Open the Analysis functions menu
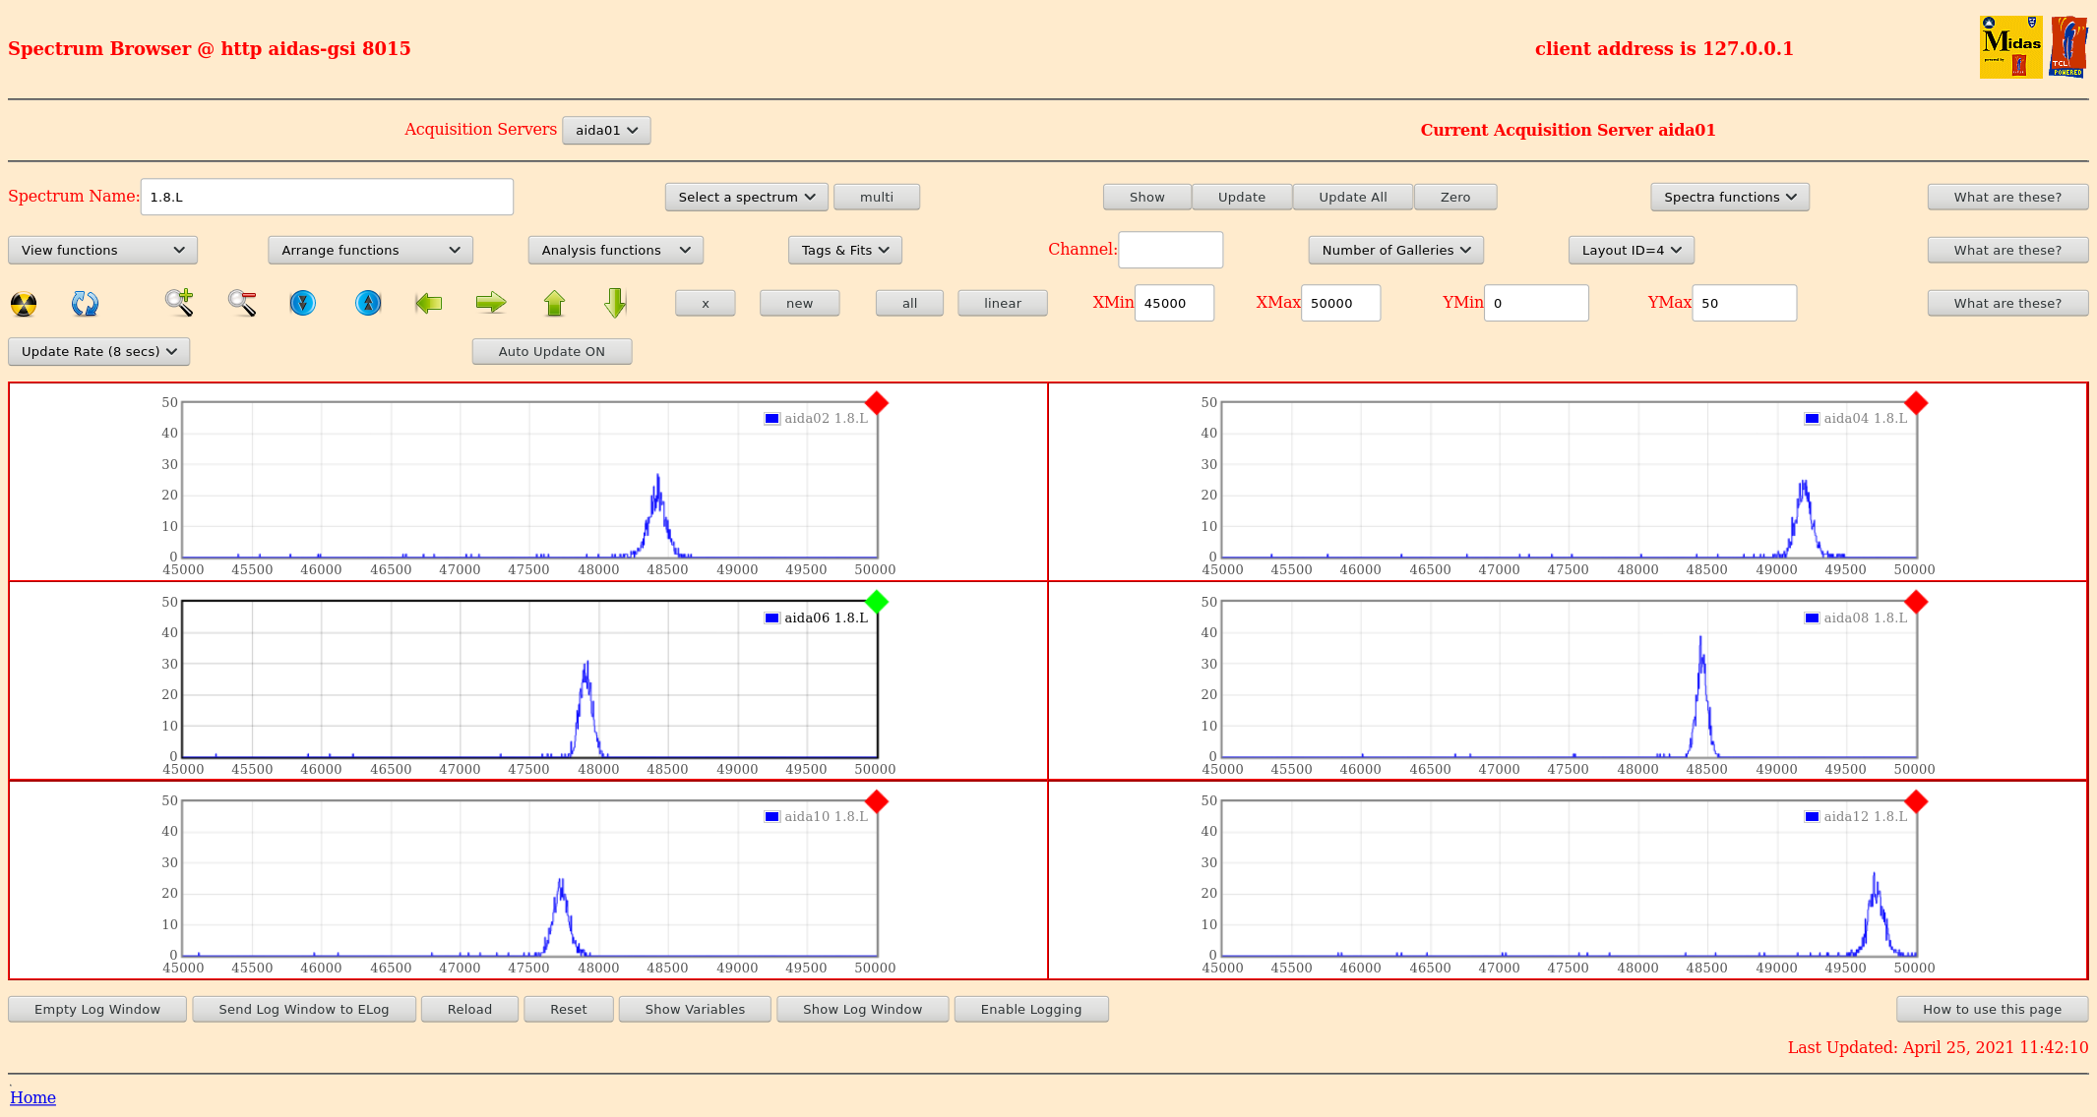Image resolution: width=2097 pixels, height=1117 pixels. [615, 251]
